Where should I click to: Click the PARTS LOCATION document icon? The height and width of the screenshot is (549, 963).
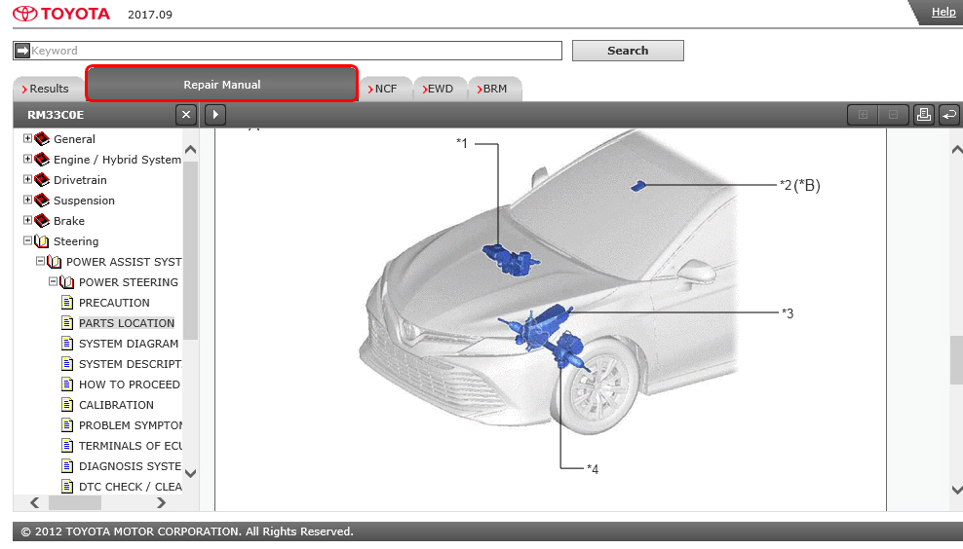point(67,322)
